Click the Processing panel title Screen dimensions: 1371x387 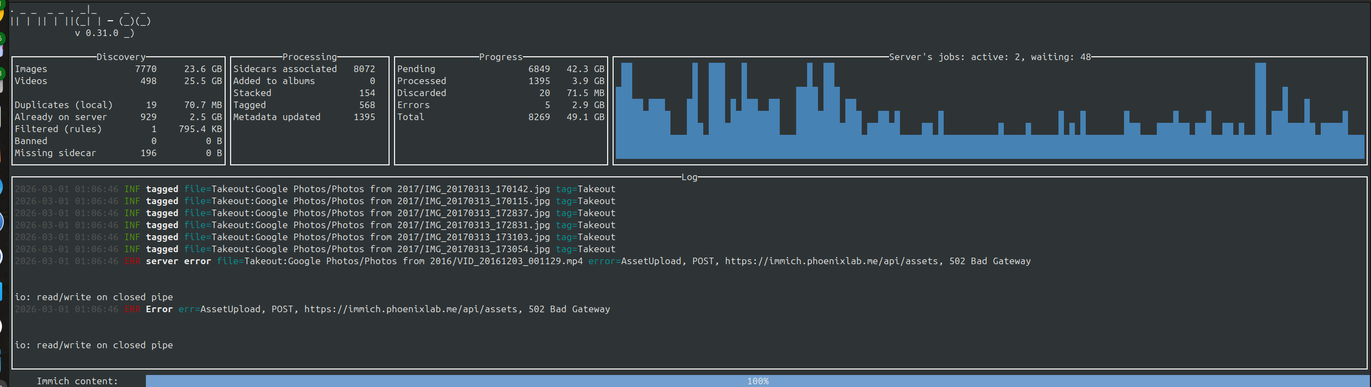(x=309, y=57)
